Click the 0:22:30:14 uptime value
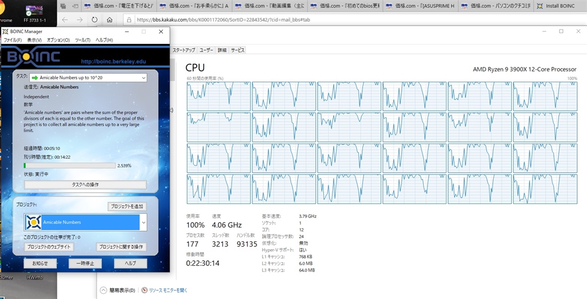This screenshot has height=299, width=587. (x=202, y=263)
